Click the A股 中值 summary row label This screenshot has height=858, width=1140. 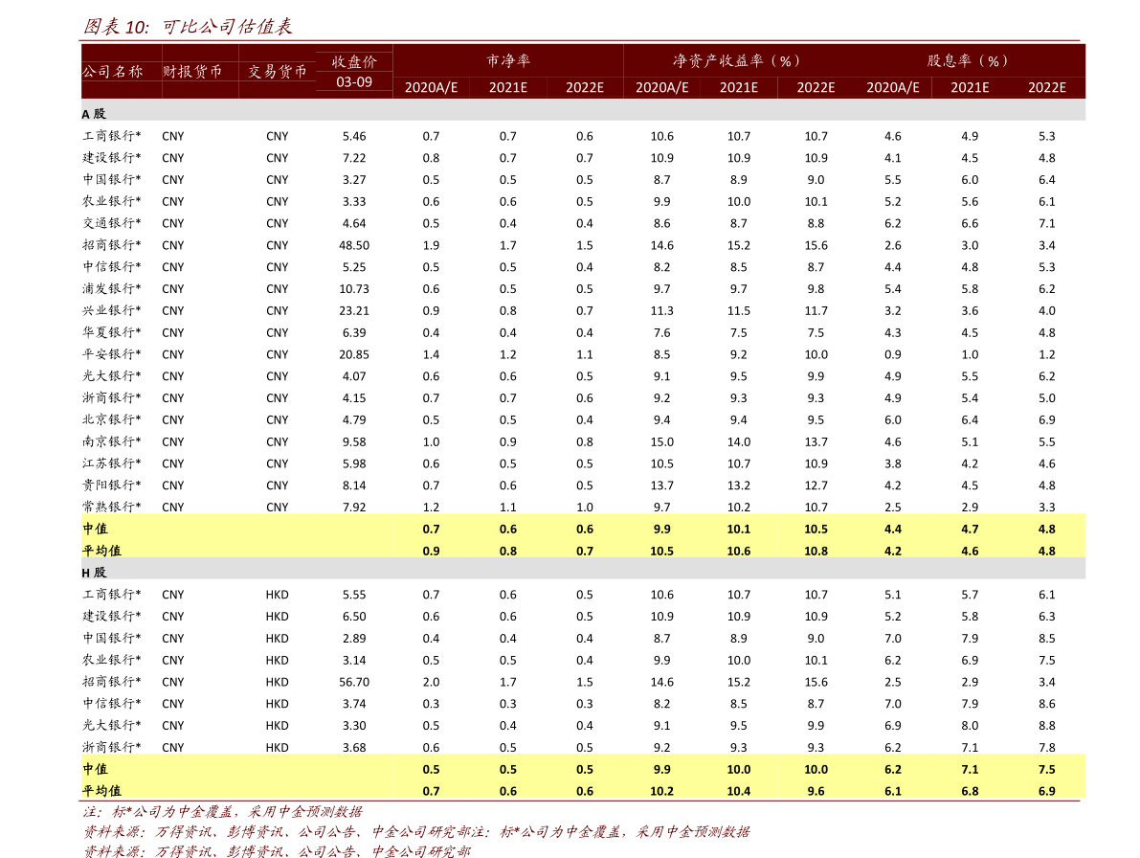click(x=96, y=529)
